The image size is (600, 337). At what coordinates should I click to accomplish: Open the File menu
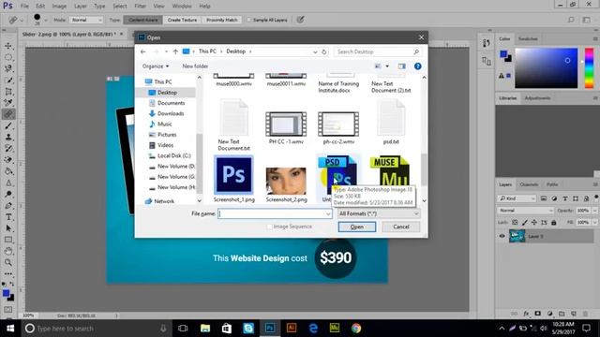click(24, 7)
